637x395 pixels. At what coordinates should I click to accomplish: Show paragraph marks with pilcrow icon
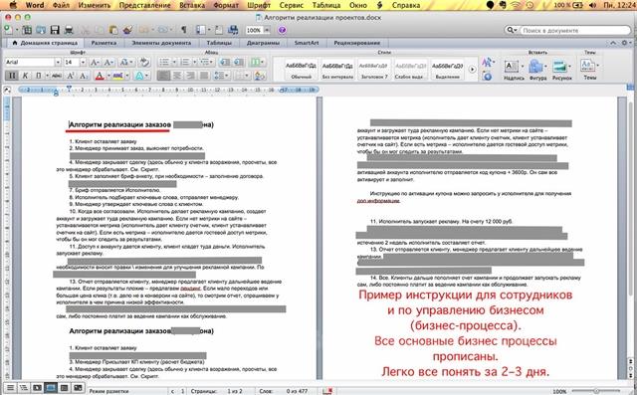(x=183, y=30)
